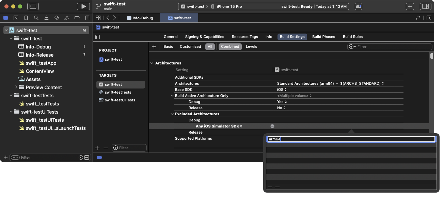The image size is (444, 197).
Task: Click the Run button in toolbar
Action: click(x=83, y=6)
